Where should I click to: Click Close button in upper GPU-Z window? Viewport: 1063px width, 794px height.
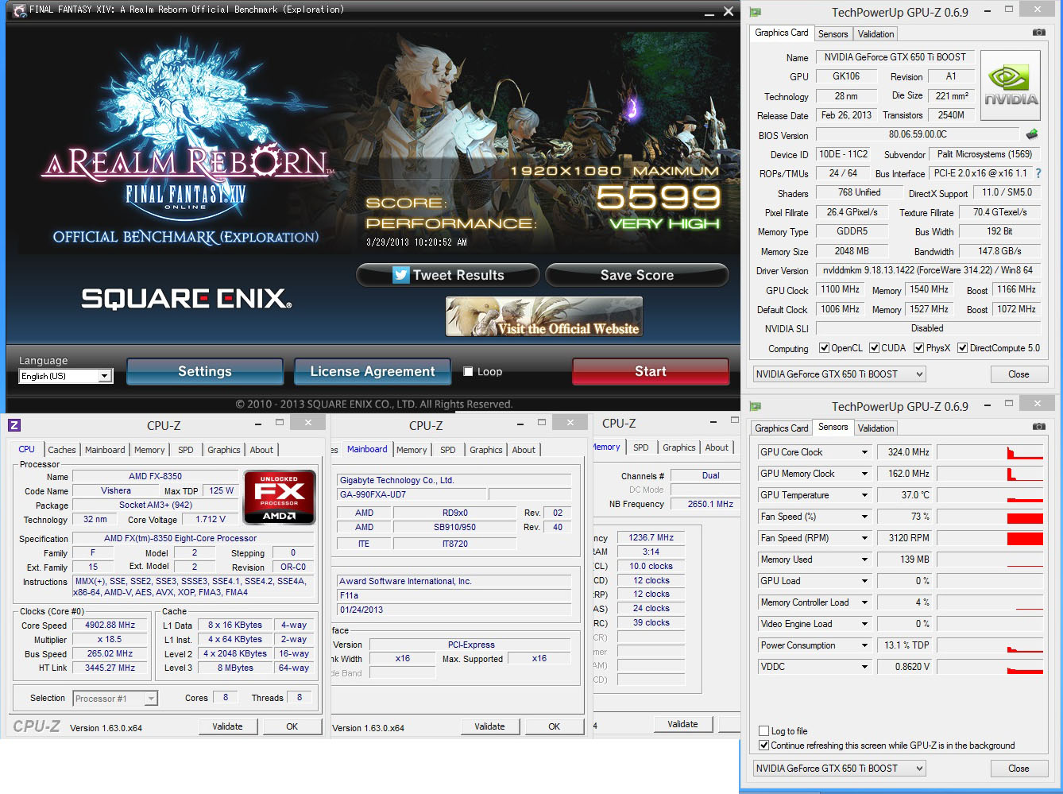pyautogui.click(x=1019, y=374)
